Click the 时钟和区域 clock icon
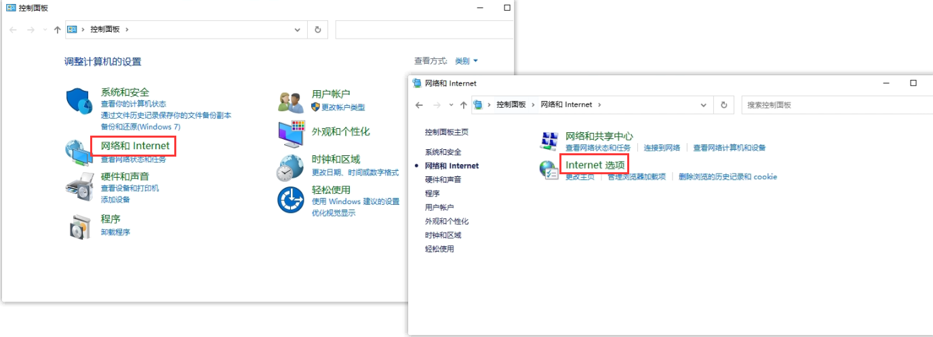This screenshot has height=337, width=933. [x=290, y=167]
